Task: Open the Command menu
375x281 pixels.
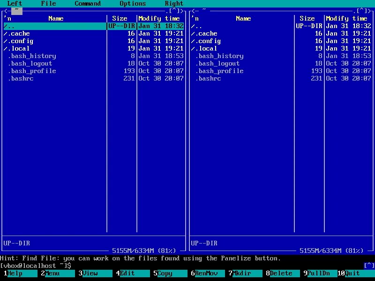Action: point(88,3)
